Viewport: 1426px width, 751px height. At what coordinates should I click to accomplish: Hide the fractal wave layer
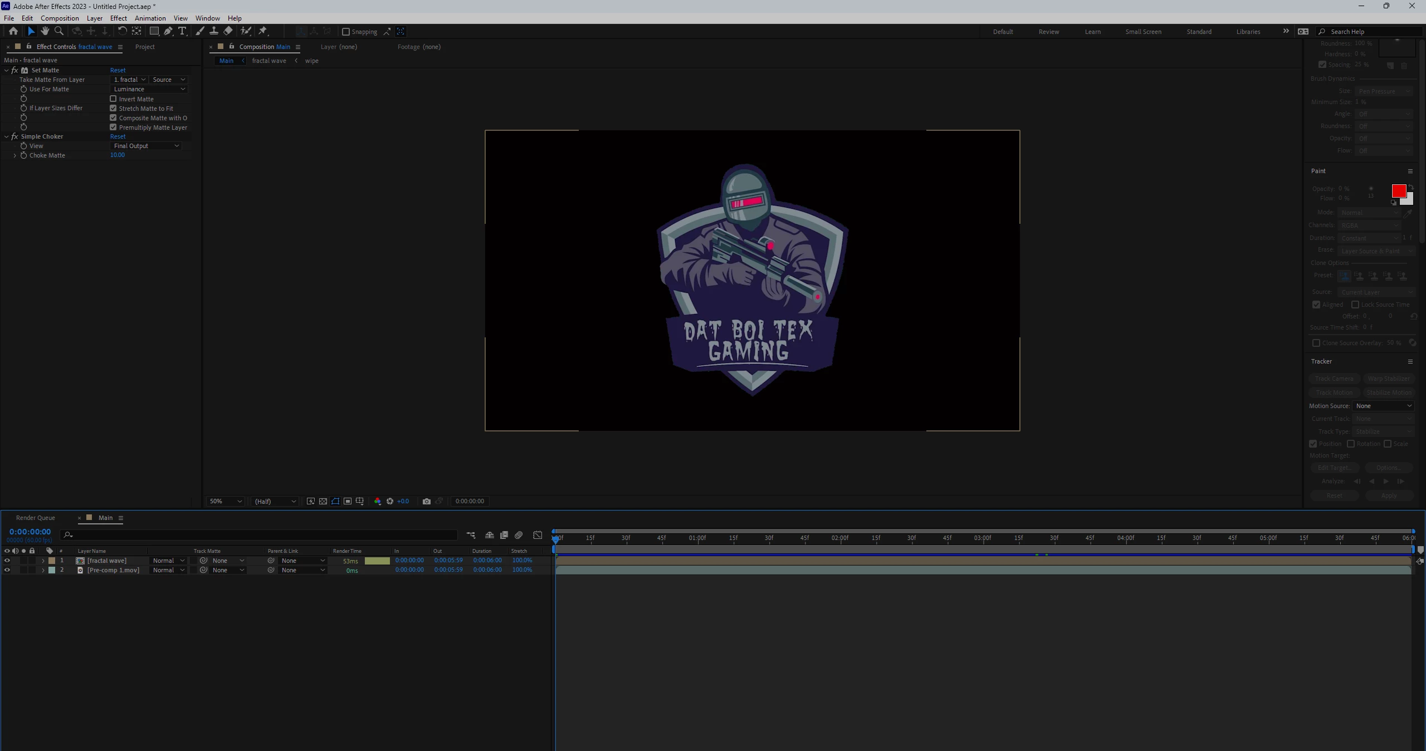click(7, 561)
